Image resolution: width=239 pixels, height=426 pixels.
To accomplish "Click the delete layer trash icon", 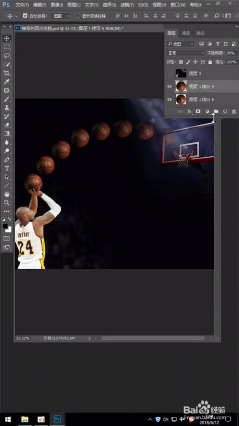I will pos(234,111).
